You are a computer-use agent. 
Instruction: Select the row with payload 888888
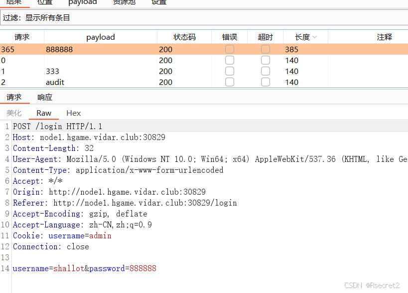101,49
